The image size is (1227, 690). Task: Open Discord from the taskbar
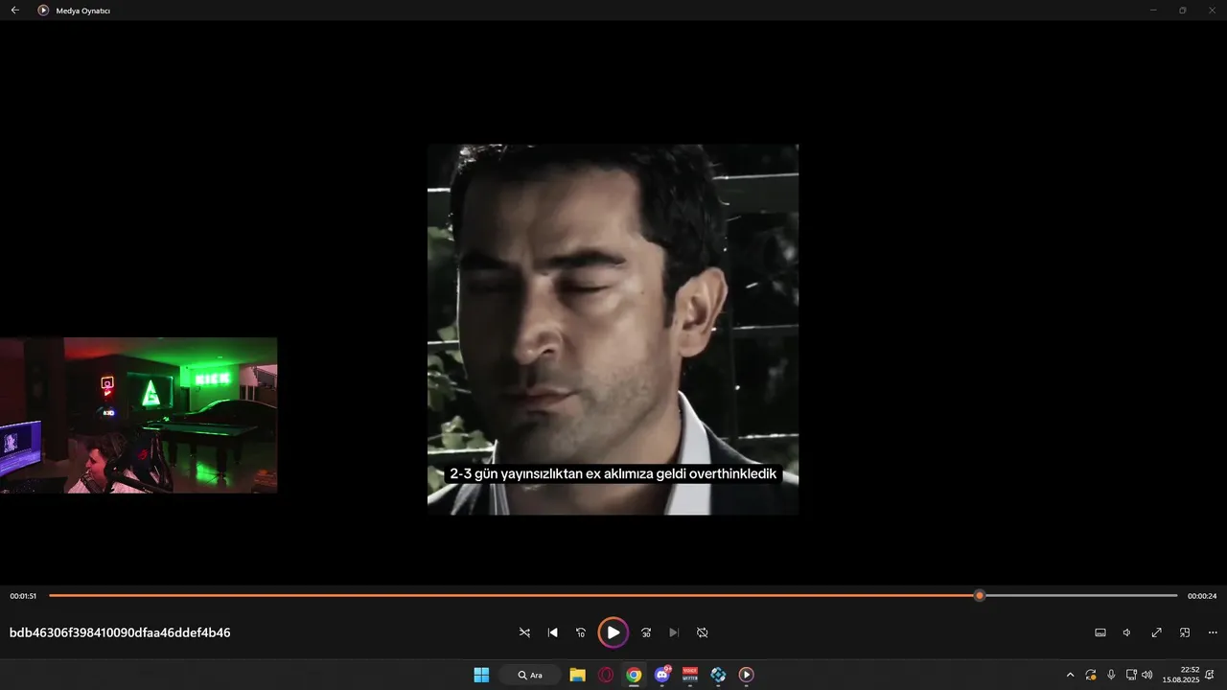click(x=661, y=675)
